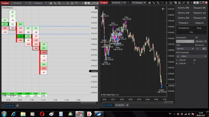Add new tab in left chart window
This screenshot has height=117, width=209.
click(17, 106)
